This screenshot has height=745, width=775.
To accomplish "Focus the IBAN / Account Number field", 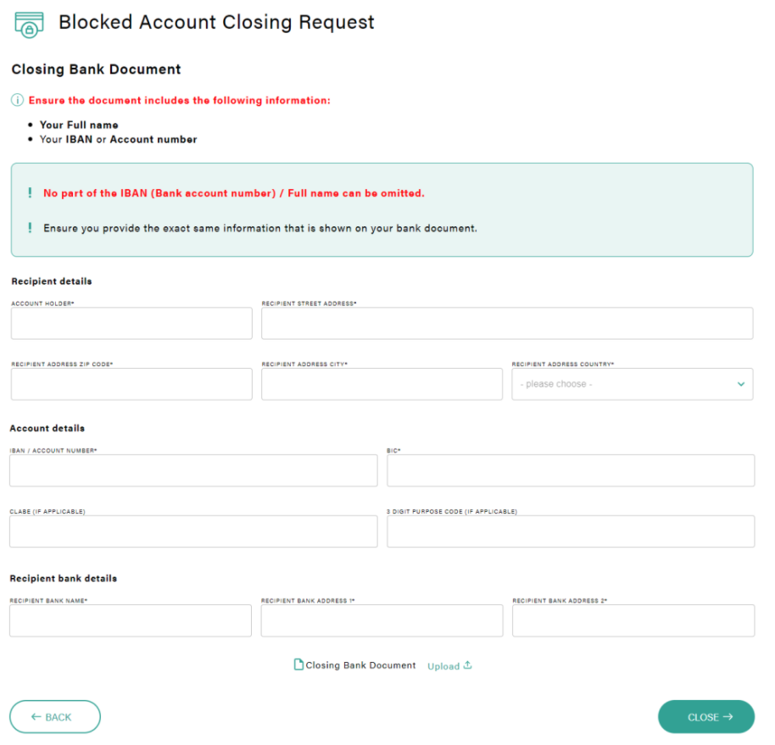I will [193, 470].
